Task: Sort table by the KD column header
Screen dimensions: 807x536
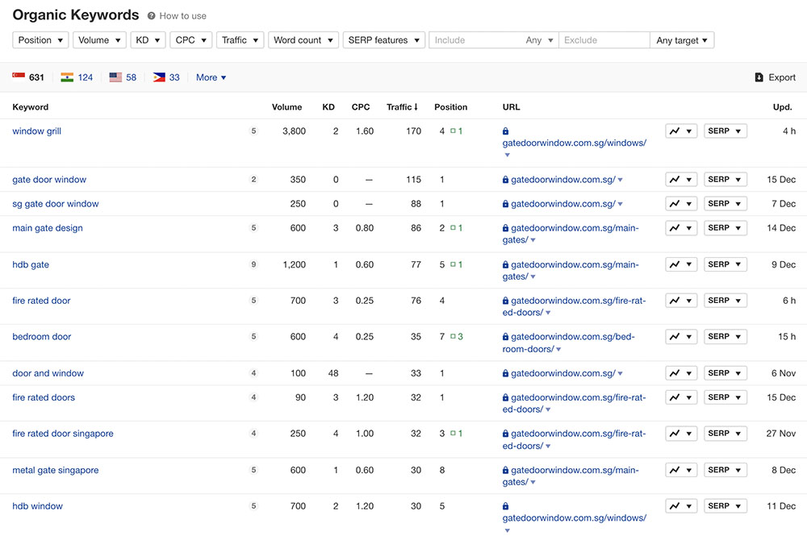Action: [x=328, y=107]
